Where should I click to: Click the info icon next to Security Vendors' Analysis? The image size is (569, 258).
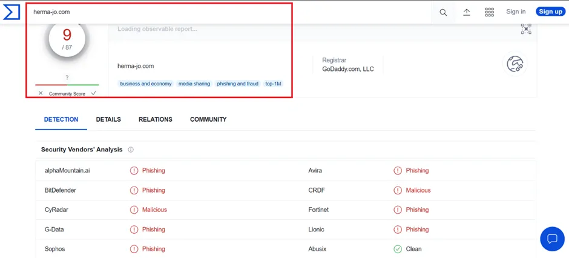coord(131,150)
